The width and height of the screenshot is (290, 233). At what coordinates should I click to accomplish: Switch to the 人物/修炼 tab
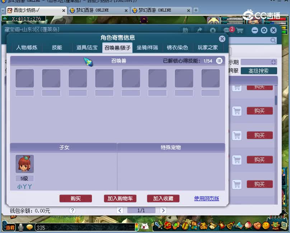27,47
